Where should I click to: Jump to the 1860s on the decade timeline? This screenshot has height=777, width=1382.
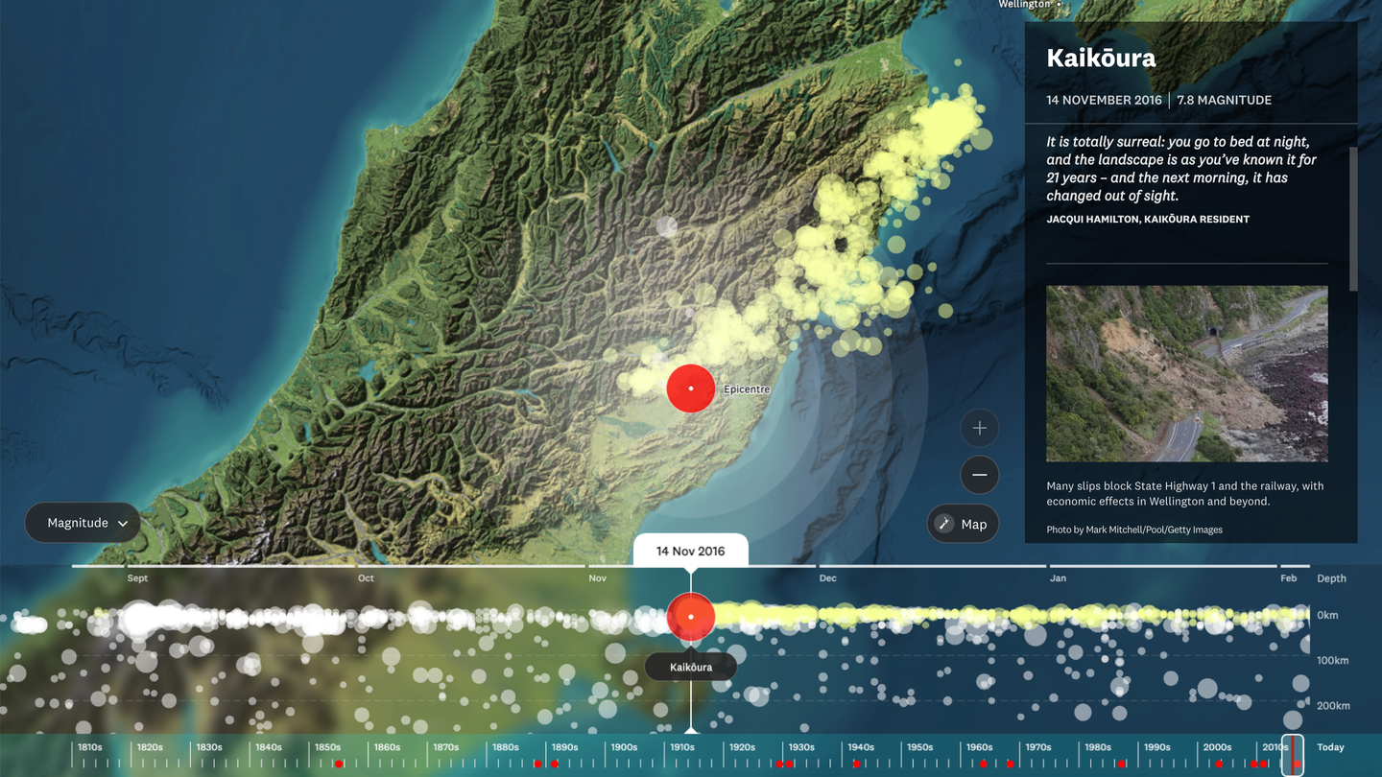click(387, 747)
